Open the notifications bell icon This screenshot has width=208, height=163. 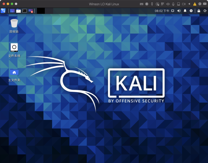[x=185, y=11]
